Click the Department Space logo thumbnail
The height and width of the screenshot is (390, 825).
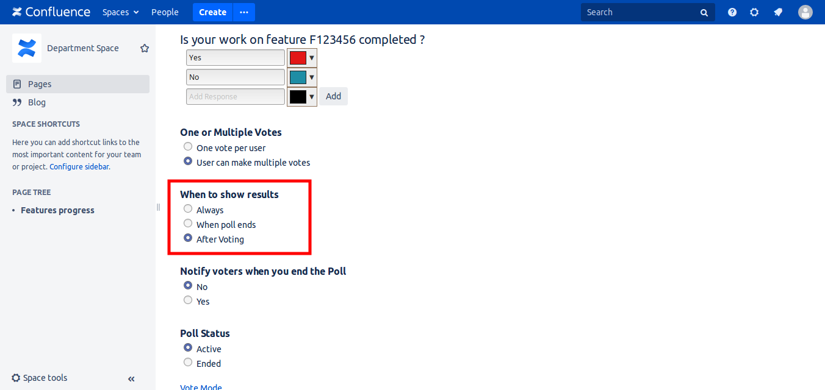click(27, 48)
